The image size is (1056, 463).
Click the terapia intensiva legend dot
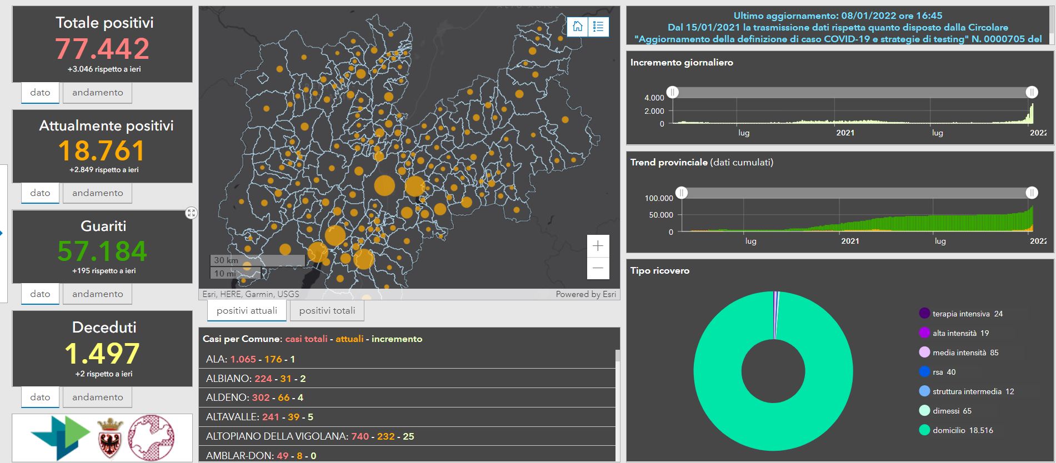click(x=924, y=314)
